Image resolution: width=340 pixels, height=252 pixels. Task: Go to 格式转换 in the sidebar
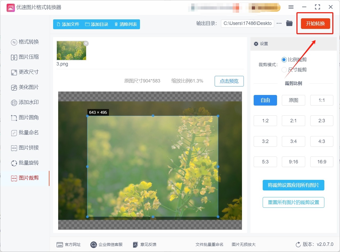[x=25, y=42]
